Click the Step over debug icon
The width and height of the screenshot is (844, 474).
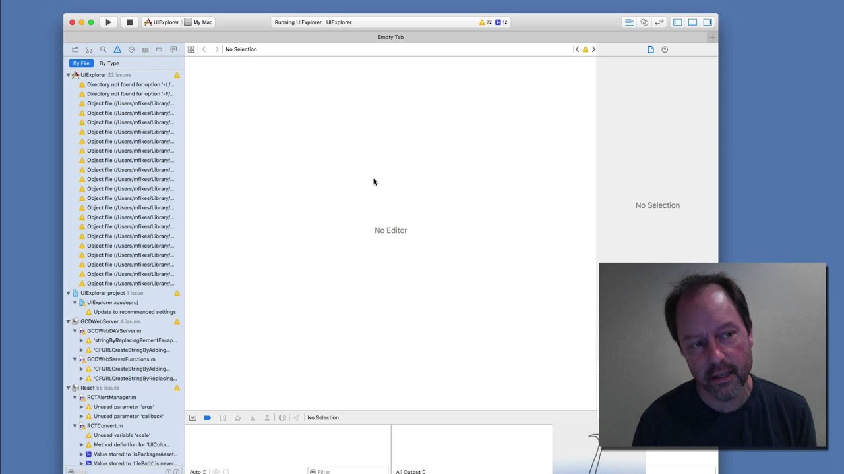pos(237,418)
